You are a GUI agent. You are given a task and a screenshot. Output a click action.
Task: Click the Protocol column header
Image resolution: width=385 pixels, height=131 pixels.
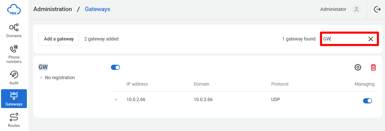pos(280,84)
